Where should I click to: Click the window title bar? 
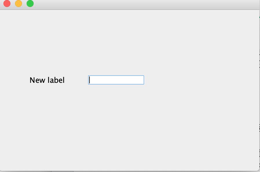pos(130,3)
